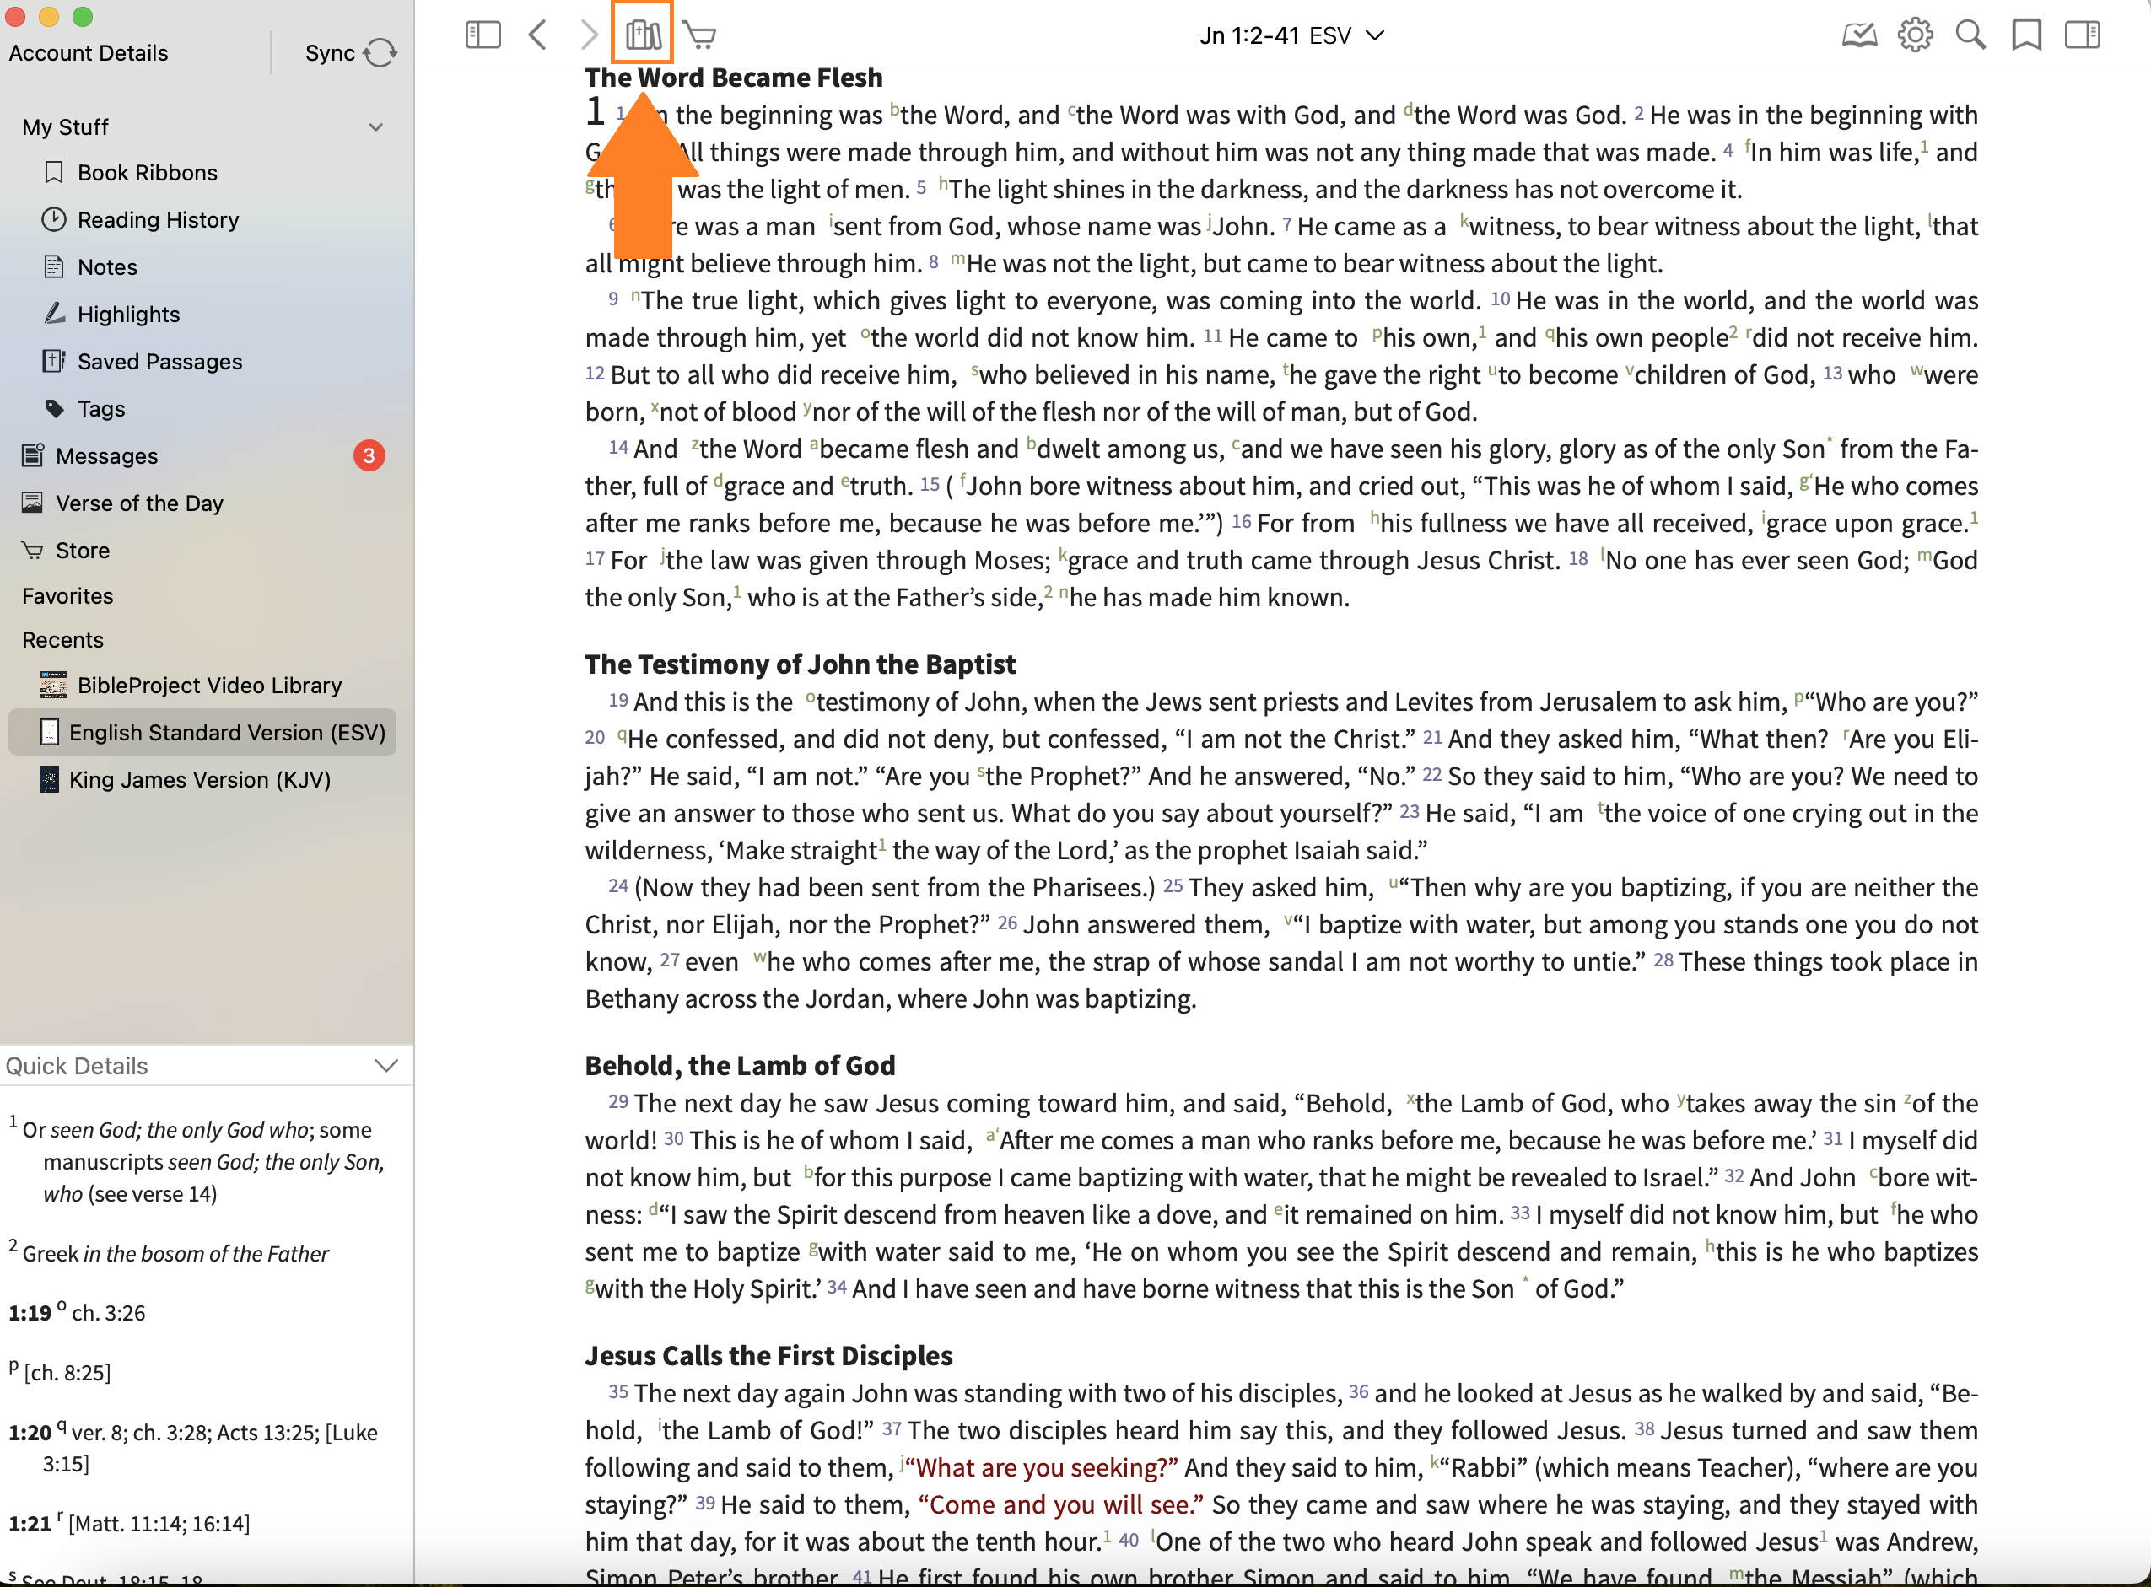Viewport: 2151px width, 1587px height.
Task: Go back with the left chevron
Action: pos(538,35)
